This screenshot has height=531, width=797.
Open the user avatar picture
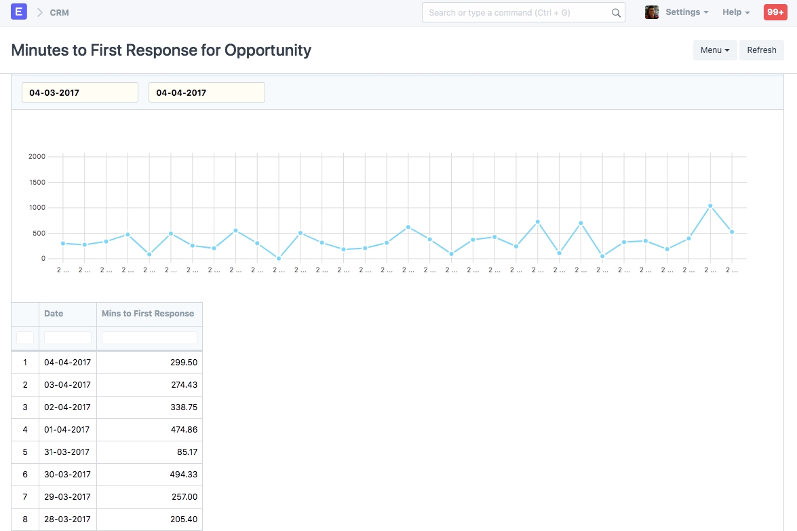point(651,12)
